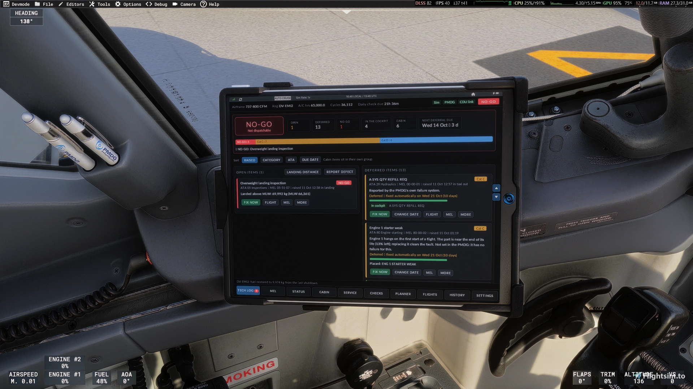Viewport: 693px width, 389px height.
Task: Click FLIGHT on A SYS QTY REFILL REQ card
Action: (x=432, y=215)
